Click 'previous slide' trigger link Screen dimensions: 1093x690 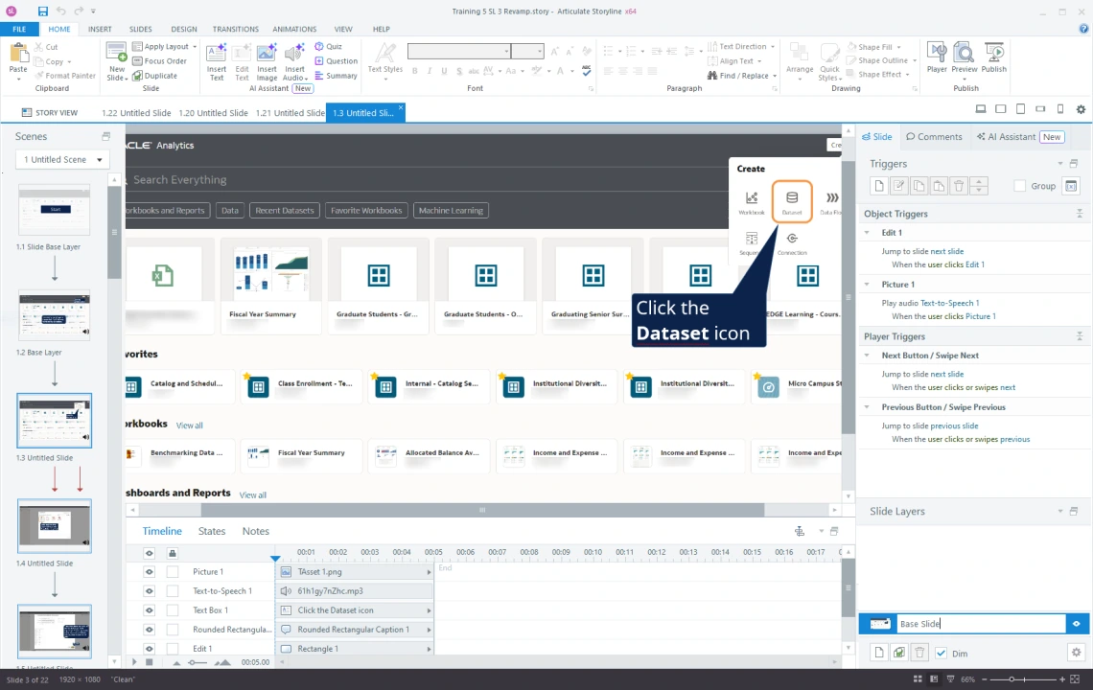pyautogui.click(x=954, y=425)
